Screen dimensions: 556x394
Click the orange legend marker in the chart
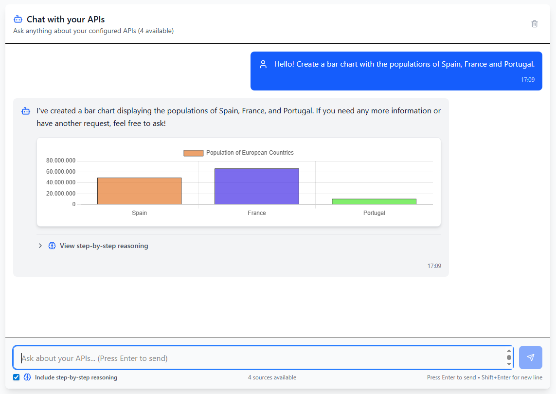[x=193, y=152]
